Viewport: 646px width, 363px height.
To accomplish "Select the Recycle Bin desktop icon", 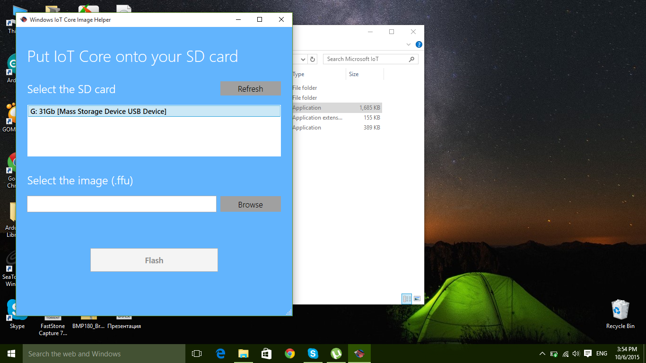I will click(620, 314).
